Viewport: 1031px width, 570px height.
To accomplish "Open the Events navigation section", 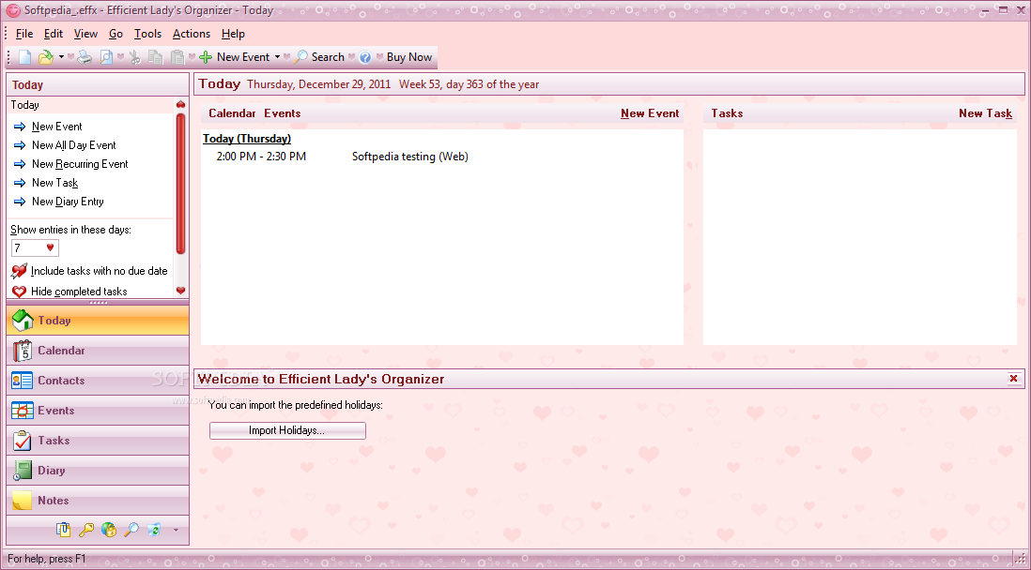I will point(98,411).
